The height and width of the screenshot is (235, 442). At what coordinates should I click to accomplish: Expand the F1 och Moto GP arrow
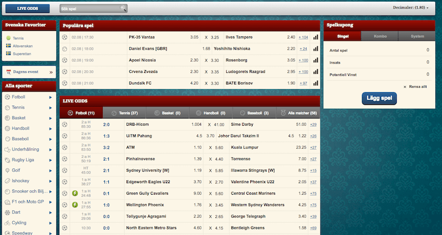click(50, 202)
